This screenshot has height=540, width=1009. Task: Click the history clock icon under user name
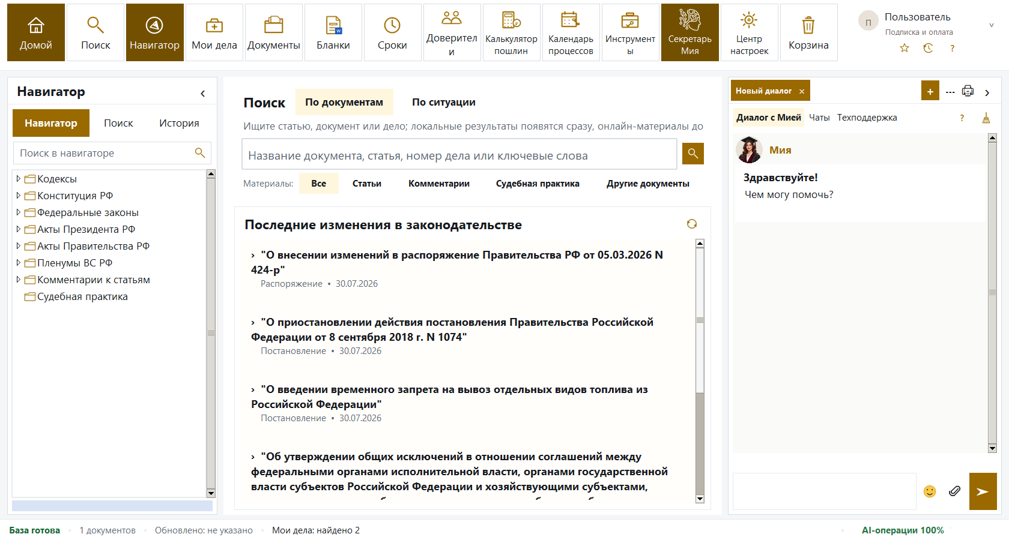[x=928, y=48]
